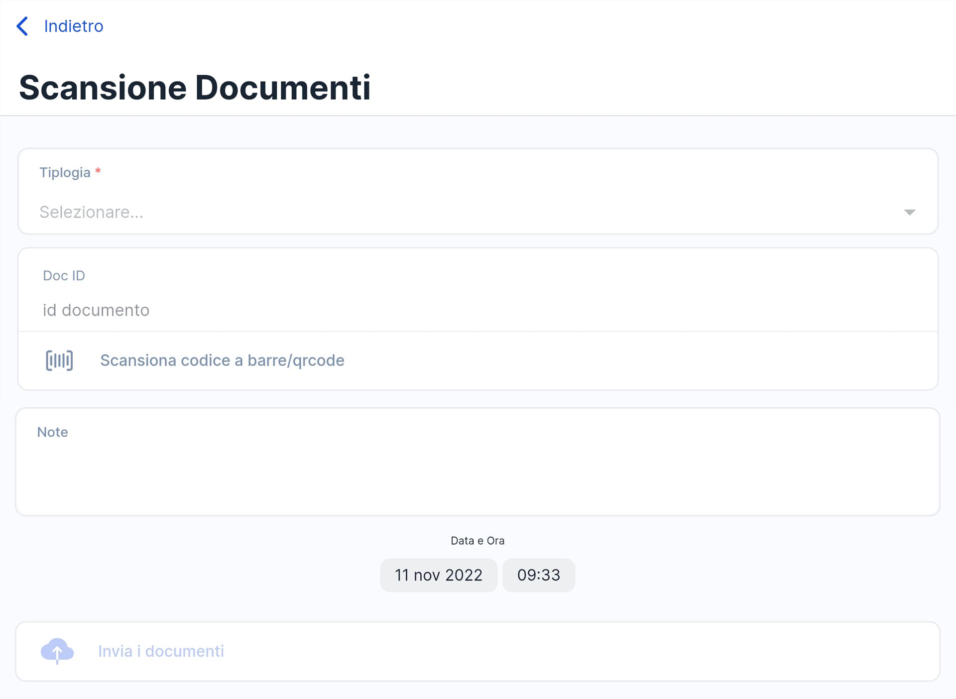Open the time picker 09:33

tap(539, 575)
